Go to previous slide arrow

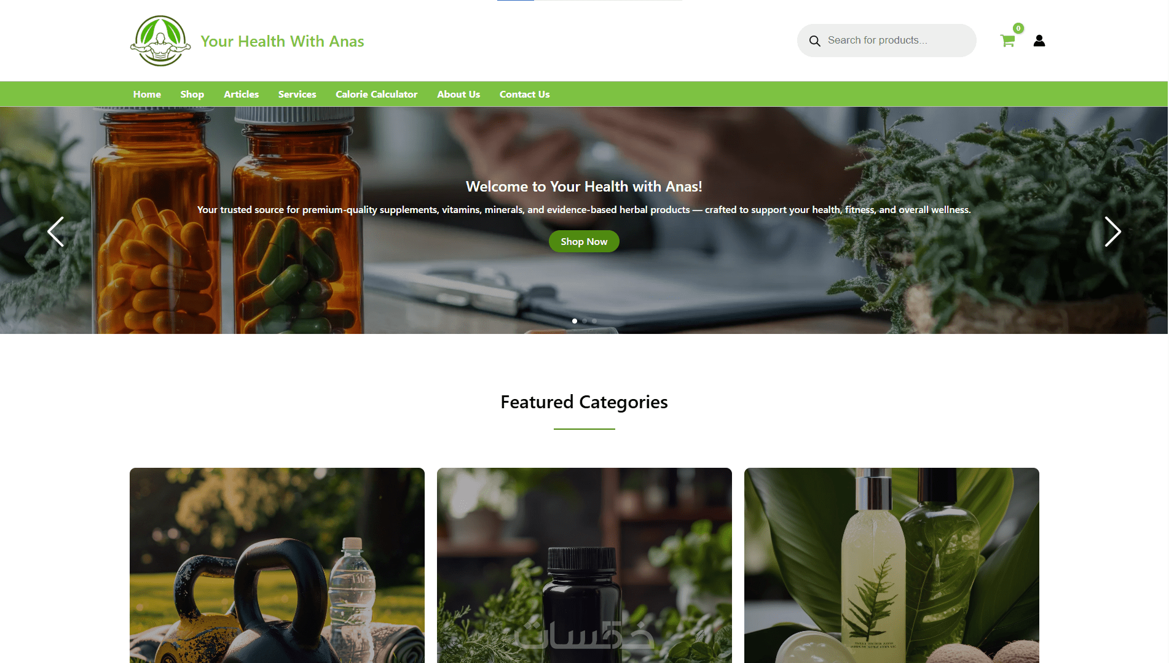click(x=55, y=231)
